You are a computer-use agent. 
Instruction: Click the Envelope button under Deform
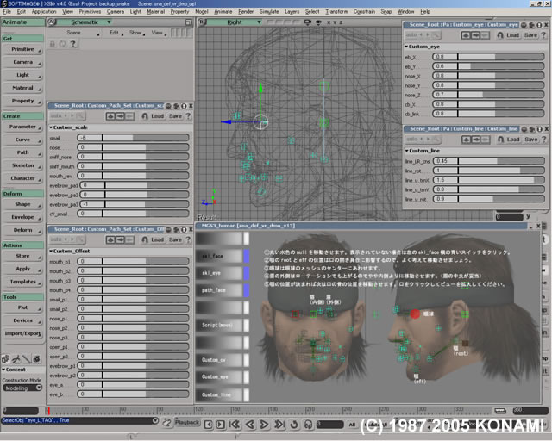click(22, 217)
